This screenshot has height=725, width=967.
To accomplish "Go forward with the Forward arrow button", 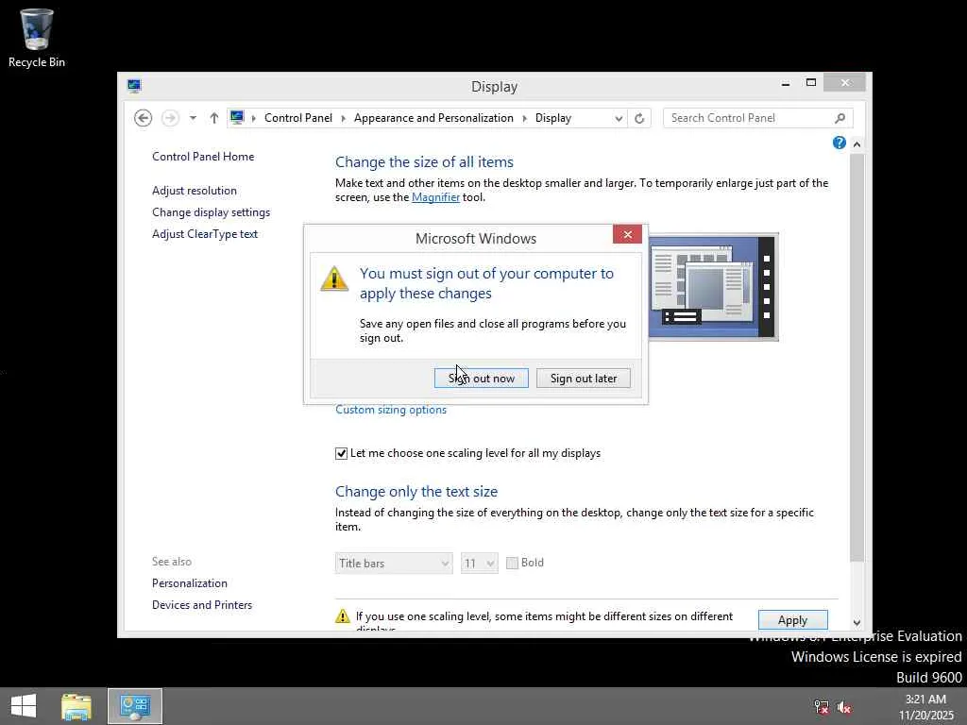I will click(x=170, y=118).
